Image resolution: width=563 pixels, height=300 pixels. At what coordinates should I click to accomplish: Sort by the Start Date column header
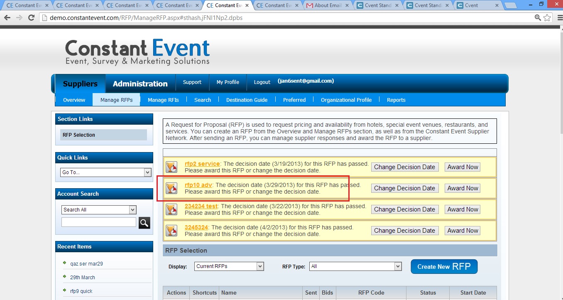point(473,293)
